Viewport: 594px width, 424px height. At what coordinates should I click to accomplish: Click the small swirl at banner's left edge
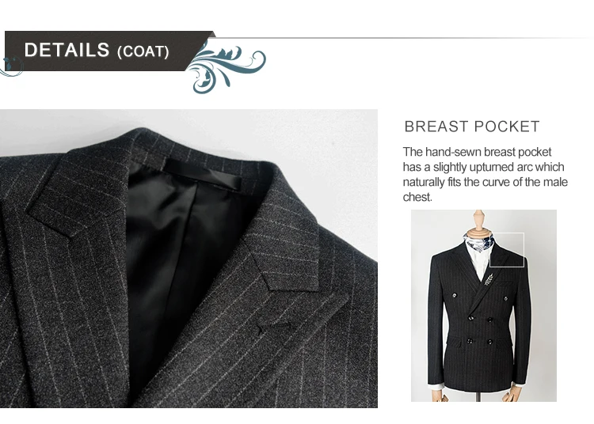(x=11, y=66)
